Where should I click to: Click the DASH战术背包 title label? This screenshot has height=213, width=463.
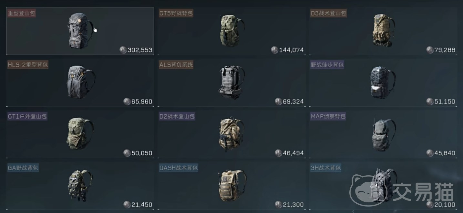point(179,168)
